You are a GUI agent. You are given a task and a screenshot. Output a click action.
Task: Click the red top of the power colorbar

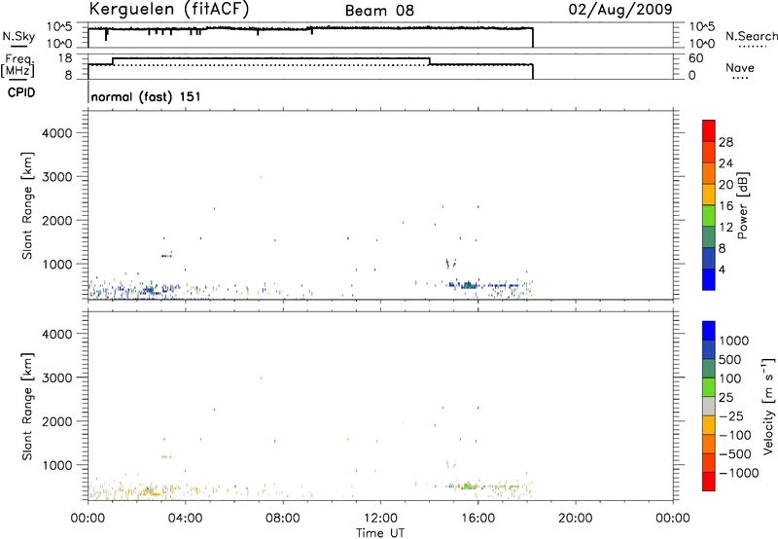point(709,130)
